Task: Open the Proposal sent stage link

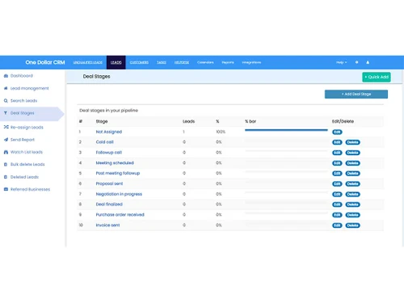Action: coord(109,183)
